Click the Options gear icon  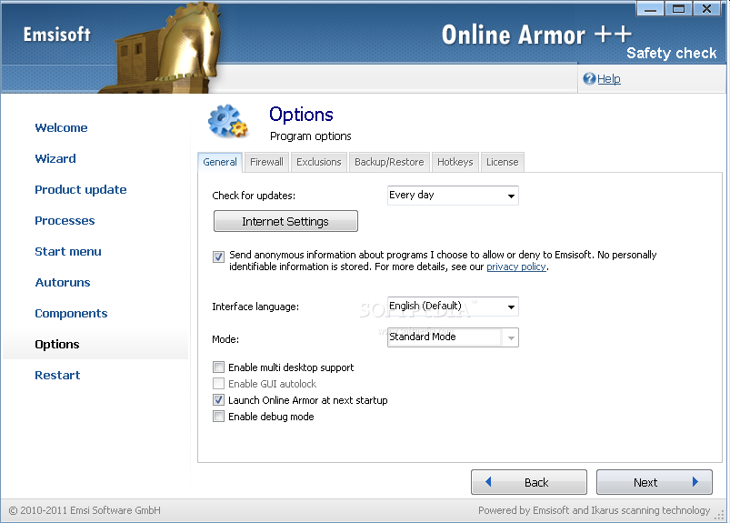point(227,121)
